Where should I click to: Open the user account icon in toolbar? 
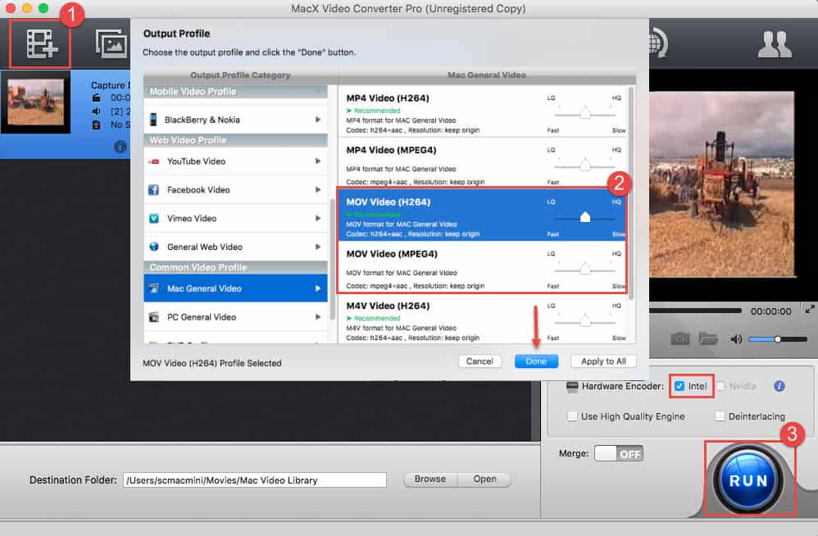pyautogui.click(x=774, y=43)
